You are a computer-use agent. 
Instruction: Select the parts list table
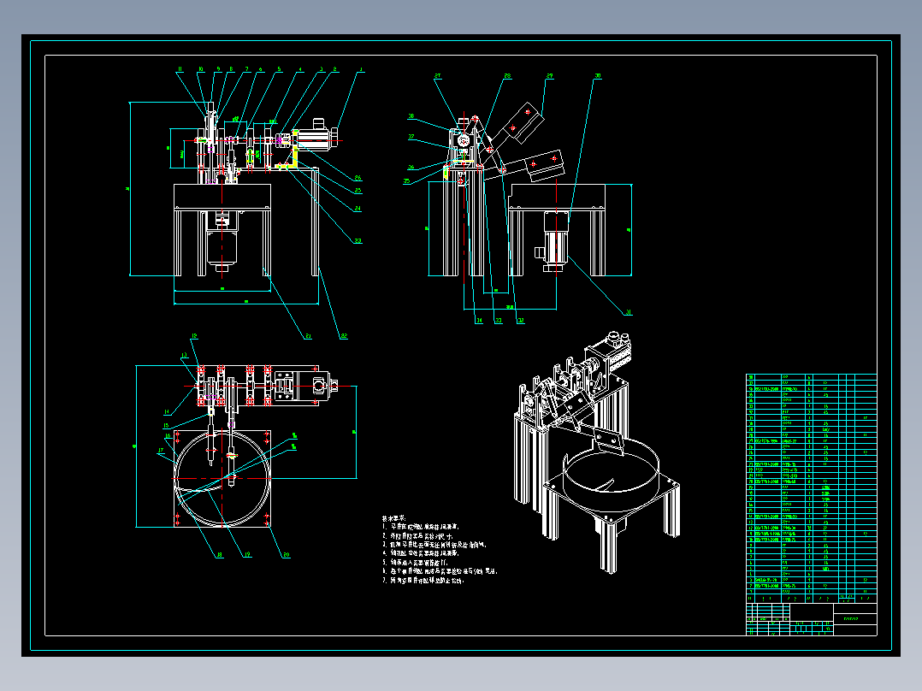tap(812, 487)
